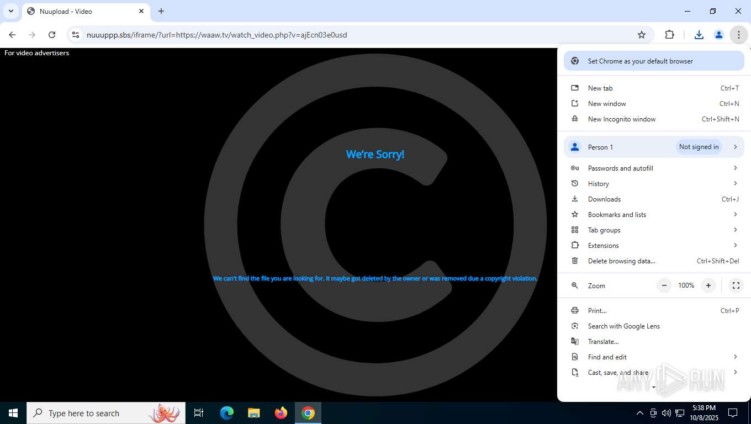Screen dimensions: 751x424
Task: Set Chrome as your default browser
Action: pos(654,61)
